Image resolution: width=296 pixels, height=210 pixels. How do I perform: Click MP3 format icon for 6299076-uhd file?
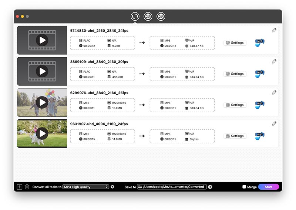coord(259,105)
